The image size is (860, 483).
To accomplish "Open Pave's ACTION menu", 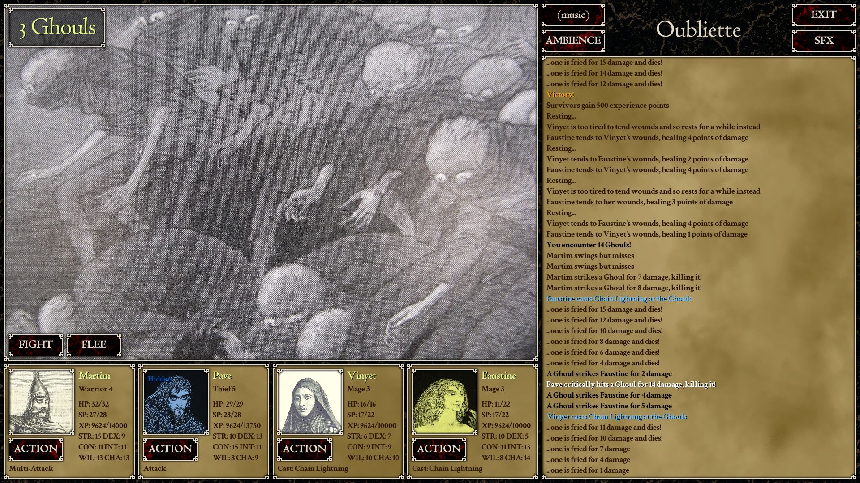I will click(170, 449).
